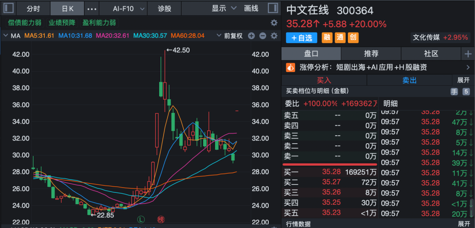Add a new tab with plus icon

[x=468, y=54]
